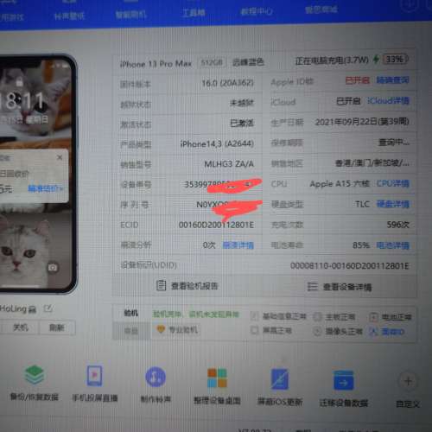
Task: Click the green charging lightning bolt icon
Action: (x=376, y=60)
